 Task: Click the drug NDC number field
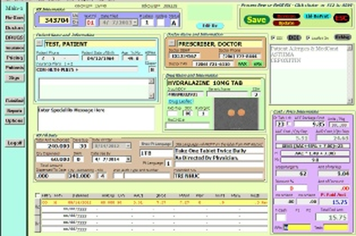point(186,94)
